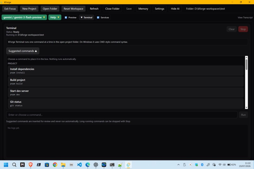The image size is (254, 169).
Task: Click the PowerShell-style icon in taskbar
Action: 39,165
